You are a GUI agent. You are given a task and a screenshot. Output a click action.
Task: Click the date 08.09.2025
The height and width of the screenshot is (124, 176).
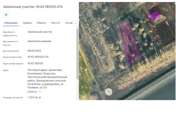click(34, 51)
